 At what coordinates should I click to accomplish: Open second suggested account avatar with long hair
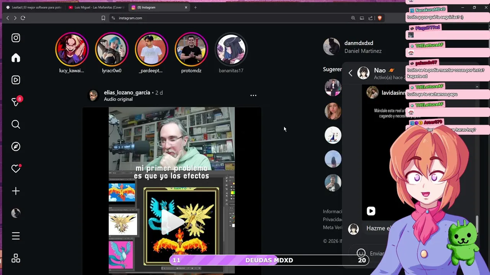333,111
